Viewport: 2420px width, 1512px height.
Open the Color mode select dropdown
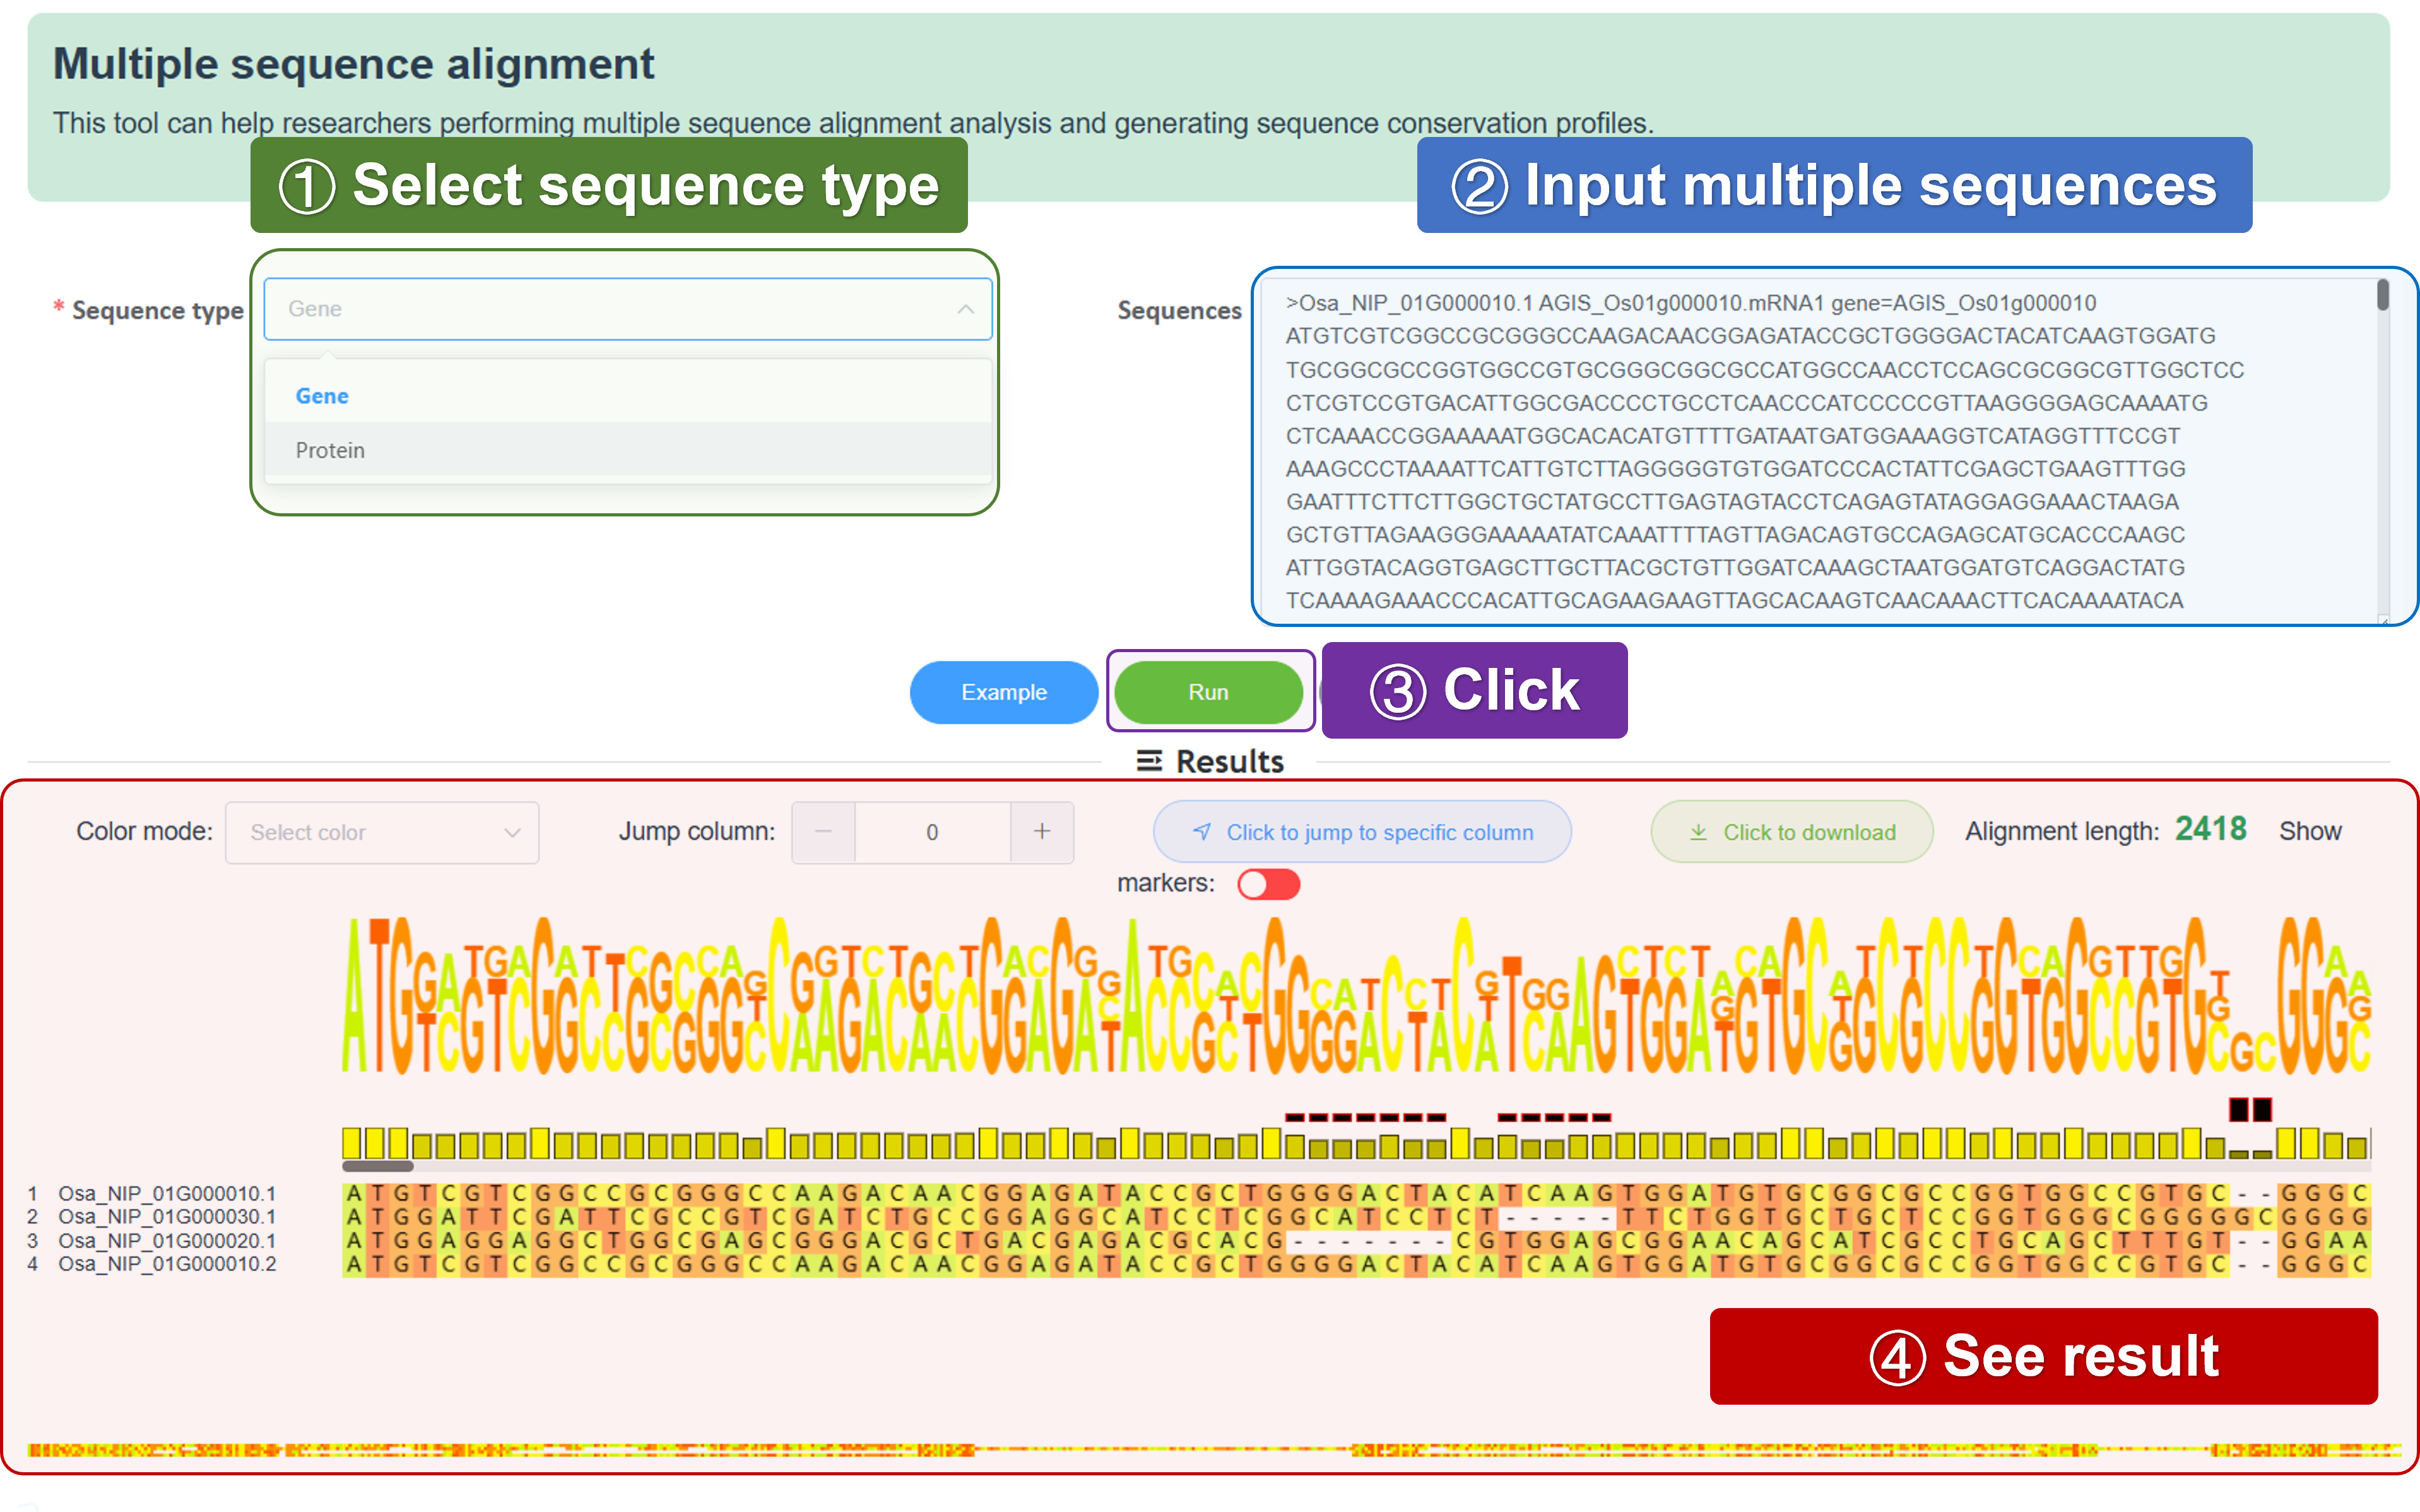pos(382,832)
